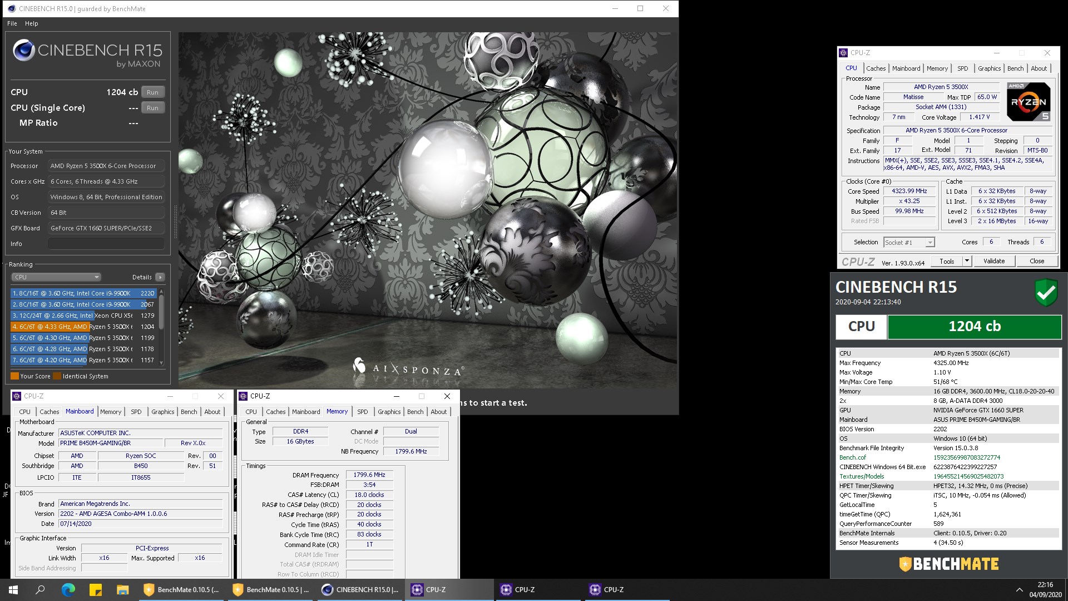This screenshot has height=601, width=1068.
Task: Select ranking entry 6C/6T @ 4.30 GHz 1199
Action: [83, 338]
